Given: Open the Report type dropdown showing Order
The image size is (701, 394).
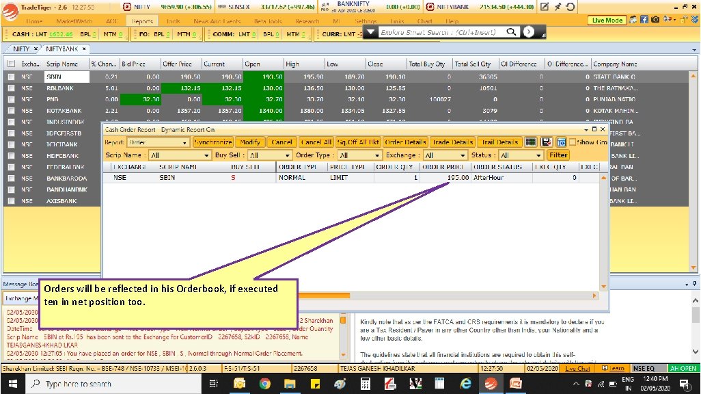Looking at the screenshot, I should pos(159,142).
